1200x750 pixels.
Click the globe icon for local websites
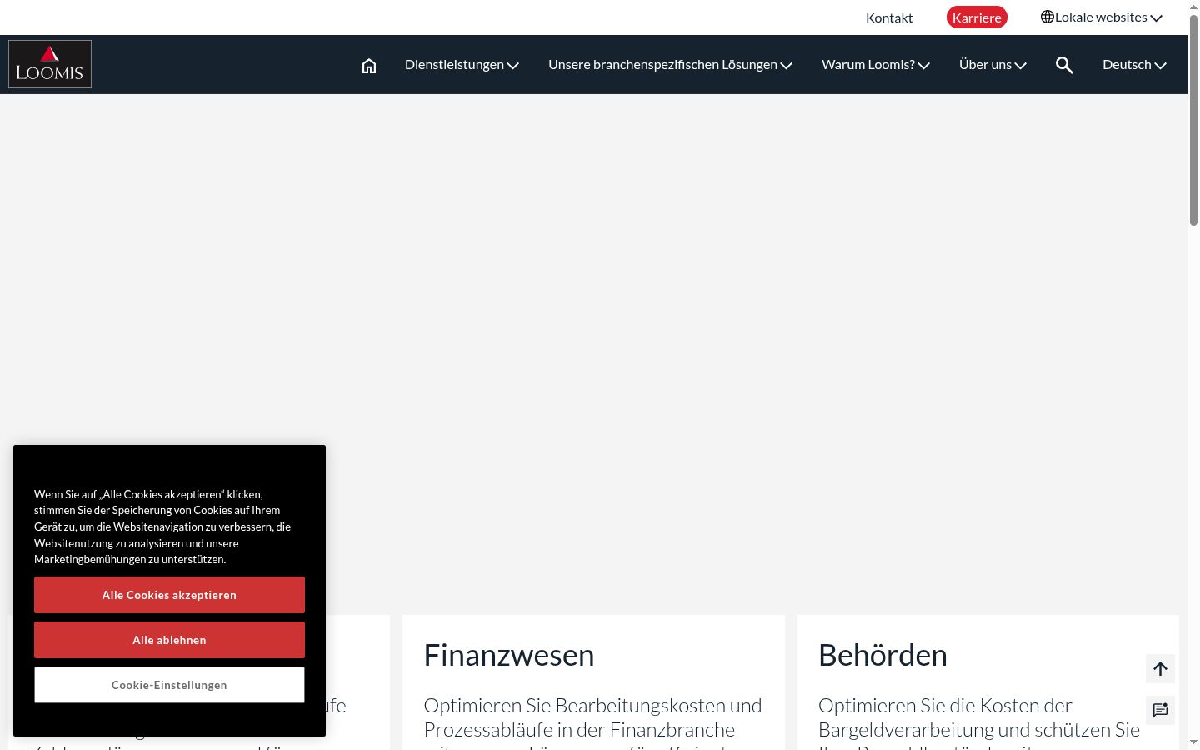[1047, 17]
